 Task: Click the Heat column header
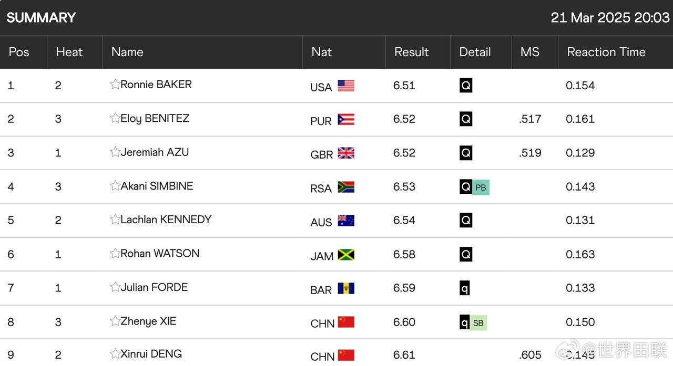pos(69,52)
